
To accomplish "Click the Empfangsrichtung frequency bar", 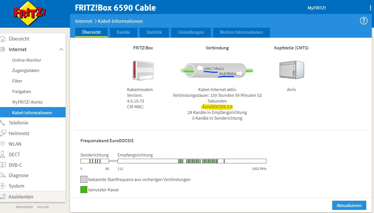I will pos(192,161).
